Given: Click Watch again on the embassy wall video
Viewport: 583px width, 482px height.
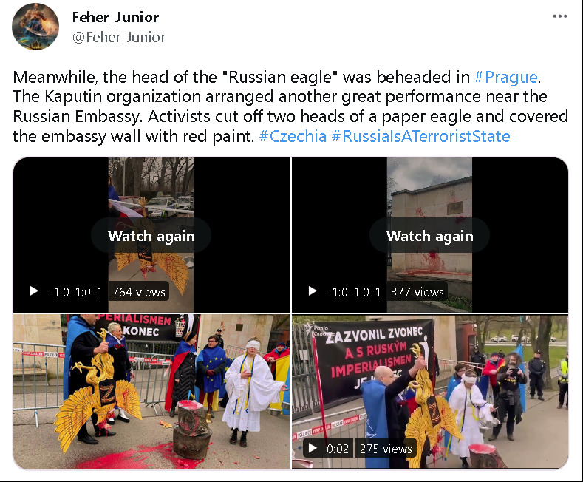Looking at the screenshot, I should coord(430,236).
